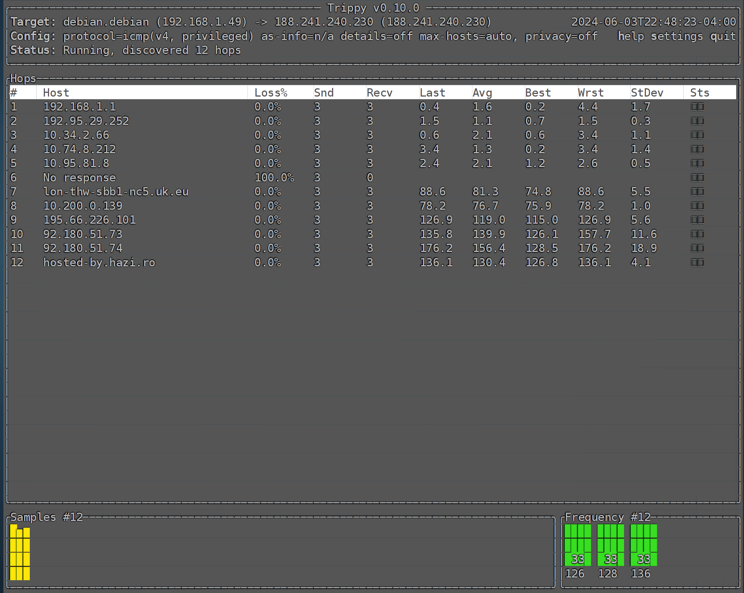Click the green frequency bar labeled 126

pyautogui.click(x=577, y=545)
